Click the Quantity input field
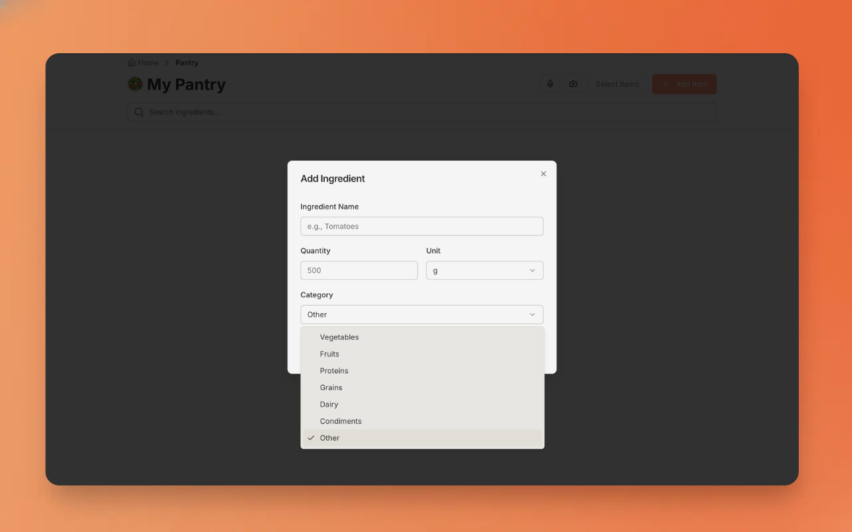This screenshot has width=852, height=532. coord(359,271)
